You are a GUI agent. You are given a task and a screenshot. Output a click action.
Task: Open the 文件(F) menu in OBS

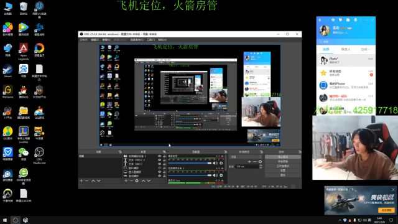[x=83, y=40]
